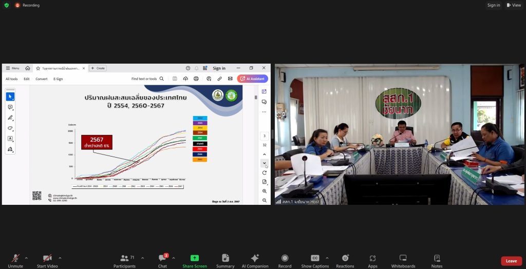The image size is (526, 269).
Task: Select the Fill and sign stamp tool
Action: 10,149
